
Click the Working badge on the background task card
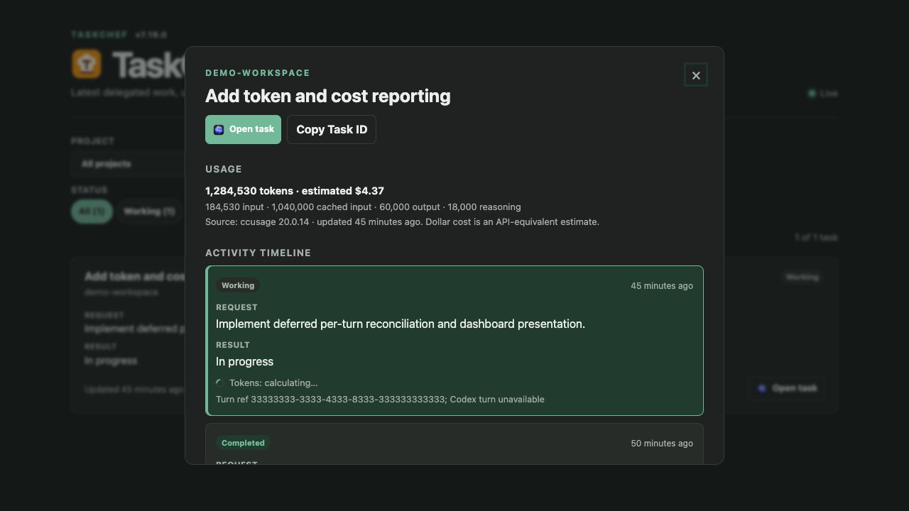802,277
